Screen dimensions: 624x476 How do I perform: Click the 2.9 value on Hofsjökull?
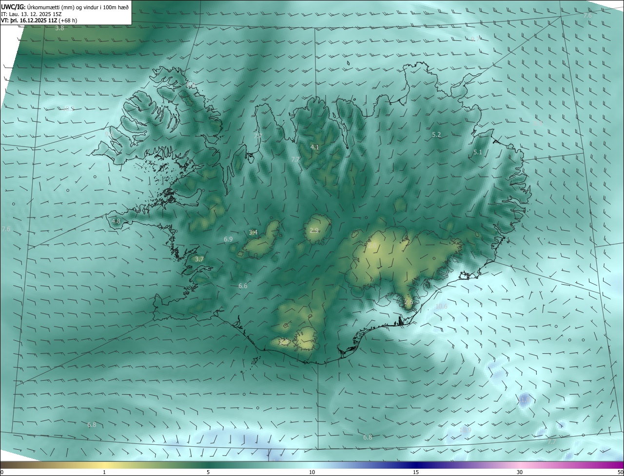pos(314,230)
